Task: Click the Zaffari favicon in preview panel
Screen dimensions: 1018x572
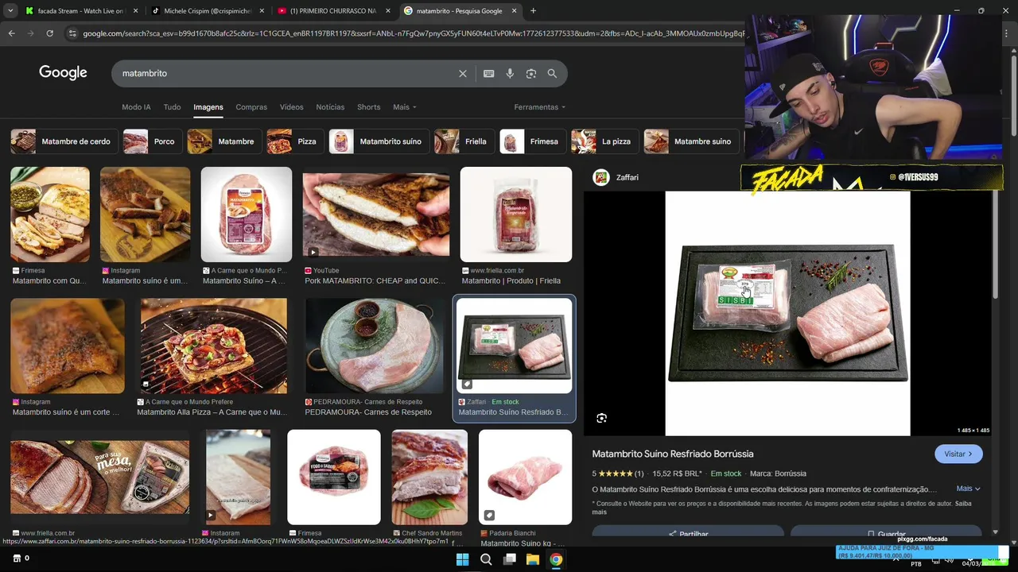Action: [x=601, y=177]
